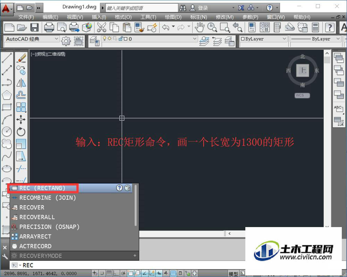Open the Layer Properties Manager
The width and height of the screenshot is (347, 277).
tap(94, 41)
